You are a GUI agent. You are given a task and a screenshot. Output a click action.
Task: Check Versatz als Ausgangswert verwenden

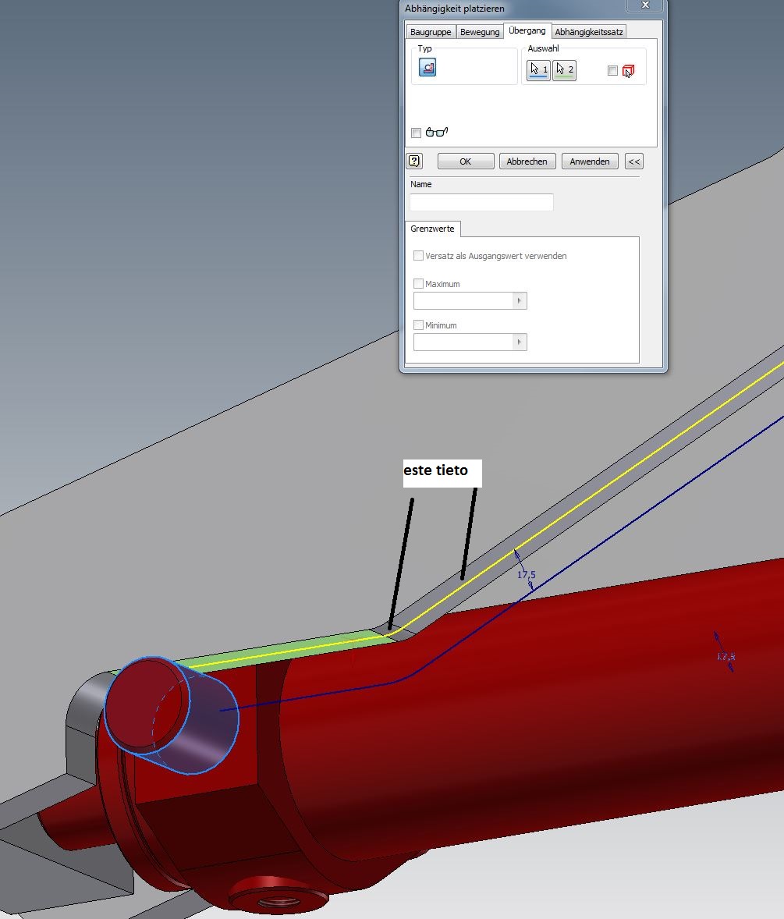[419, 256]
